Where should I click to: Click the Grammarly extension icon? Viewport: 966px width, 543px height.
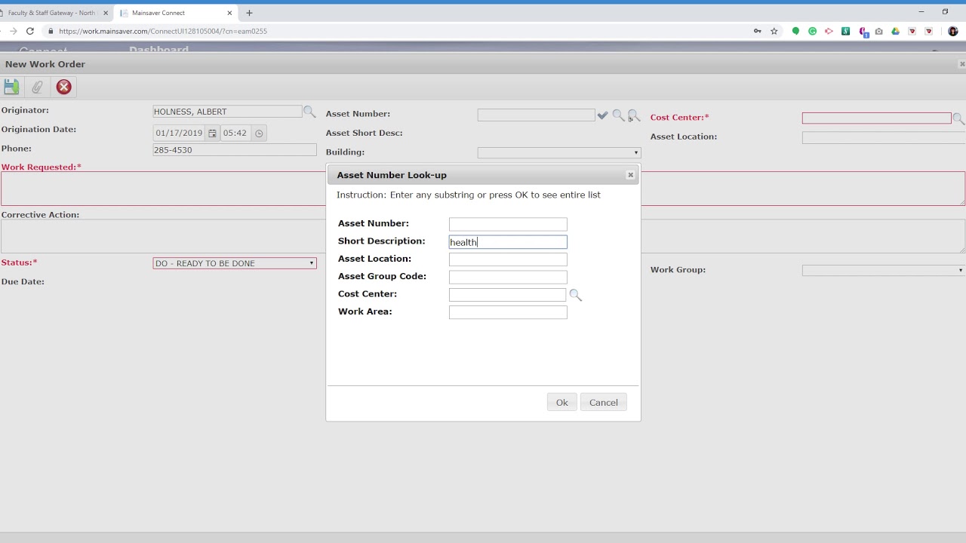coord(812,31)
